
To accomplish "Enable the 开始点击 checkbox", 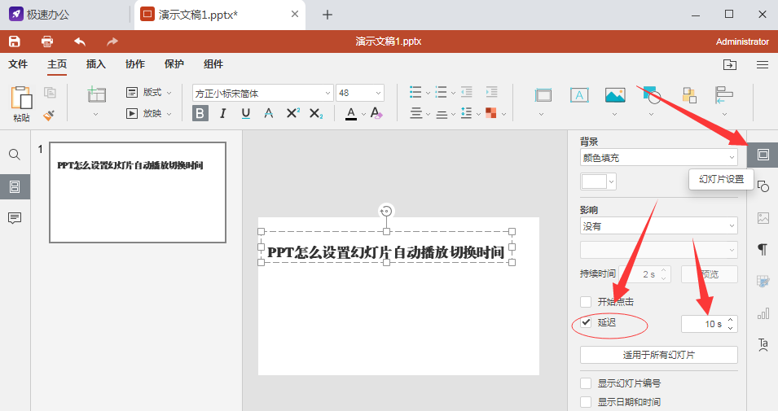I will 586,302.
